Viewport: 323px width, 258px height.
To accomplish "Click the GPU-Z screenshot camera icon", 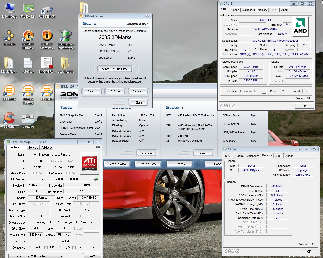I will (98, 147).
